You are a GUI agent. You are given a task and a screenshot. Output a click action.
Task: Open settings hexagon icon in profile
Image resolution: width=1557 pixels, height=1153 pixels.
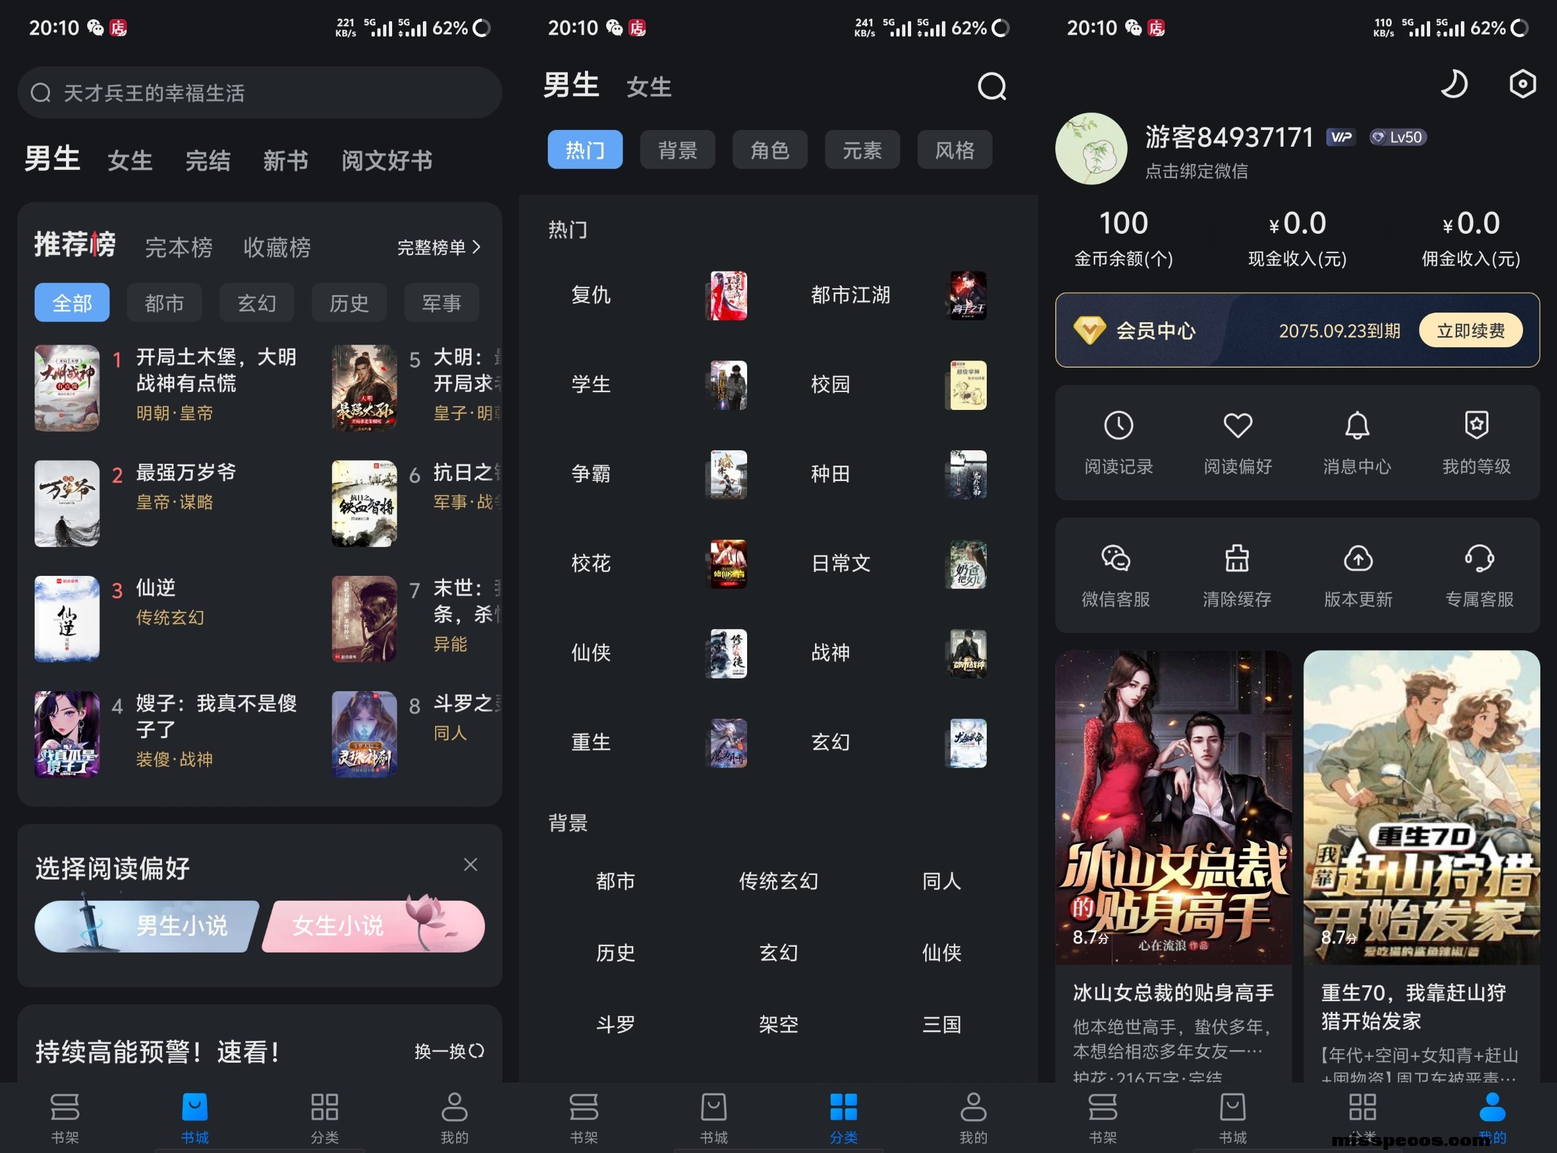tap(1522, 85)
